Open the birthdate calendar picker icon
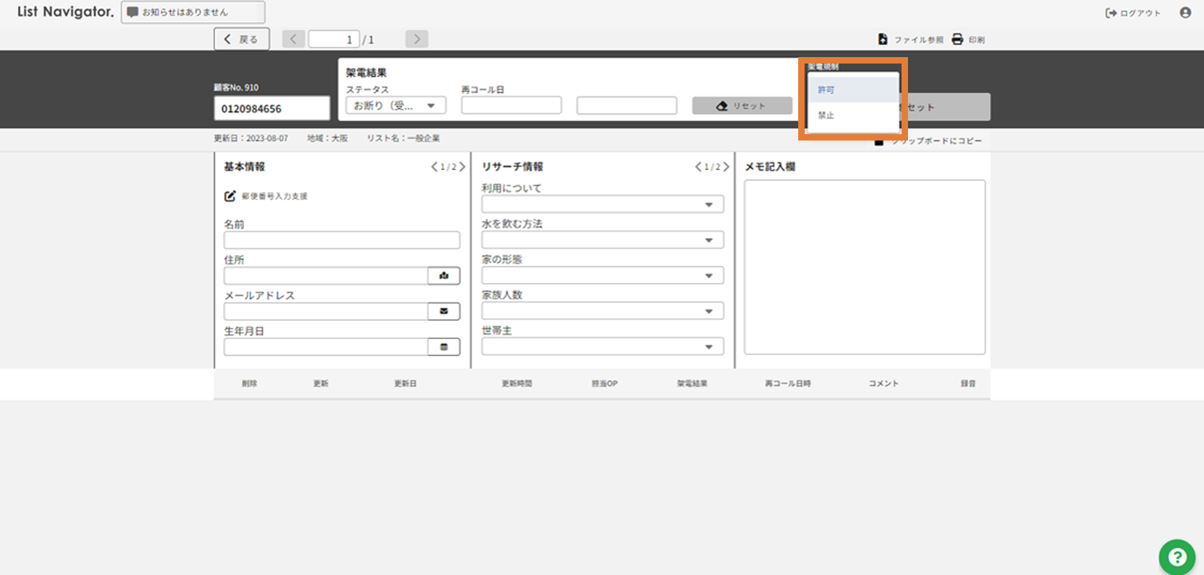 pos(444,347)
